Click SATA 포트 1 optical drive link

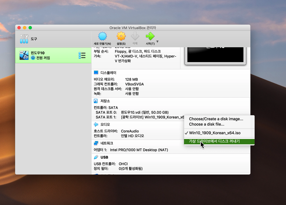click(x=153, y=117)
